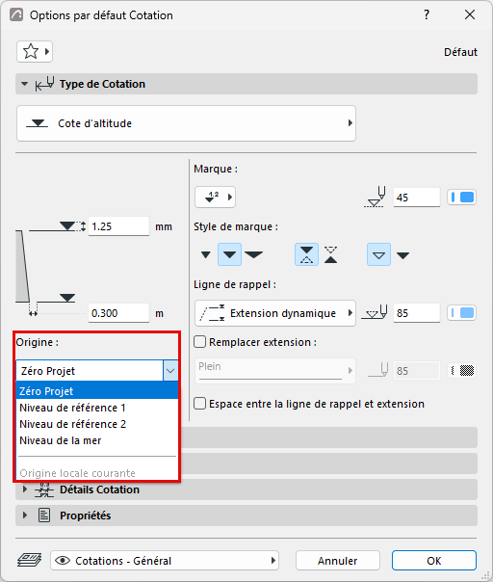
Task: Choose marker below with dashed outline above
Action: tap(330, 254)
